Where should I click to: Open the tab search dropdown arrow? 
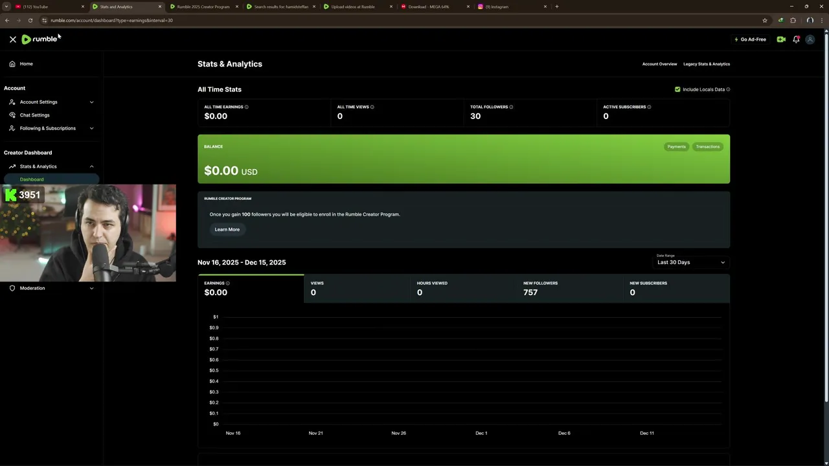coord(5,6)
